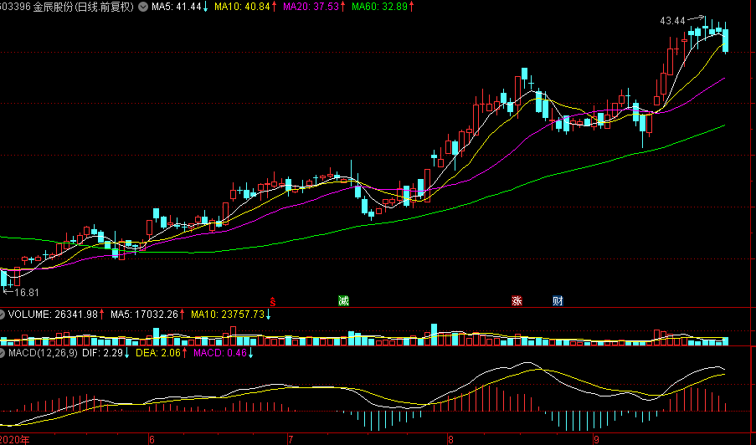
Task: Click the month 6 axis label
Action: point(152,440)
